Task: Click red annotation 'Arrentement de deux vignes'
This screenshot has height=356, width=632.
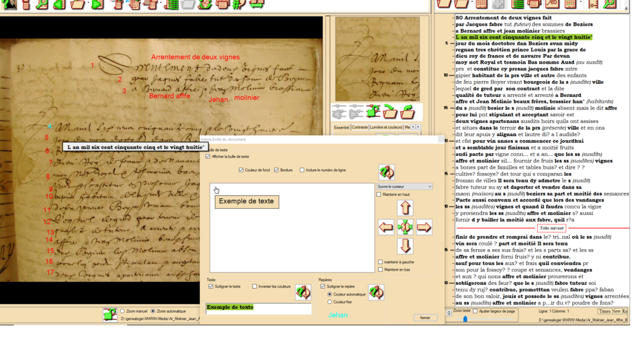Action: point(196,57)
